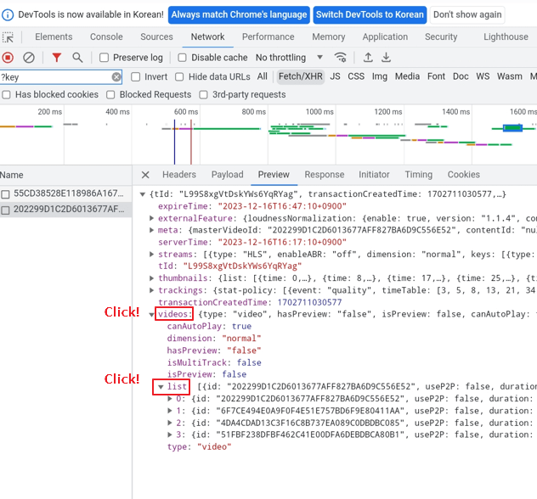Switch to the Elements panel
537x499 pixels.
point(54,37)
